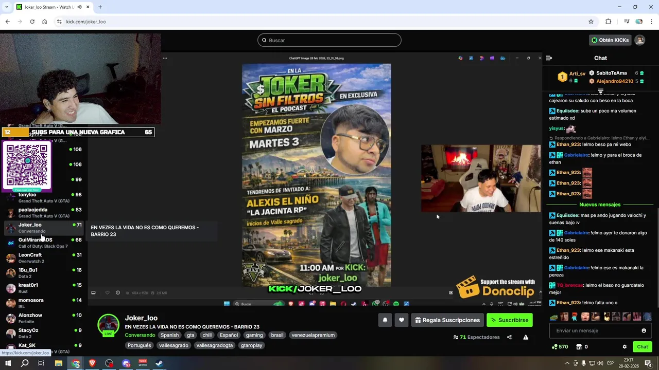Click the Conversando category link
This screenshot has width=659, height=370.
(140, 335)
